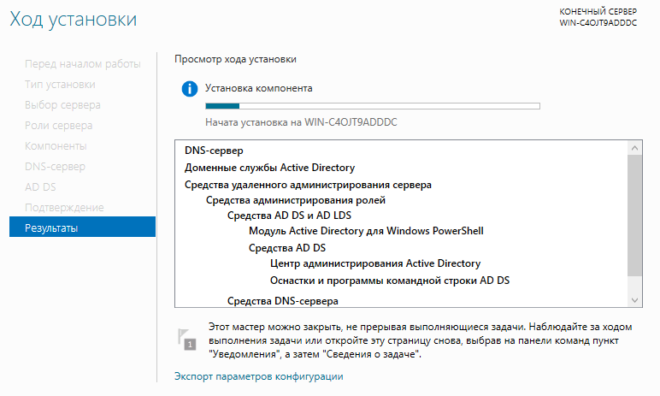Select Доменные службы Active Directory item
The image size is (660, 396).
[269, 168]
